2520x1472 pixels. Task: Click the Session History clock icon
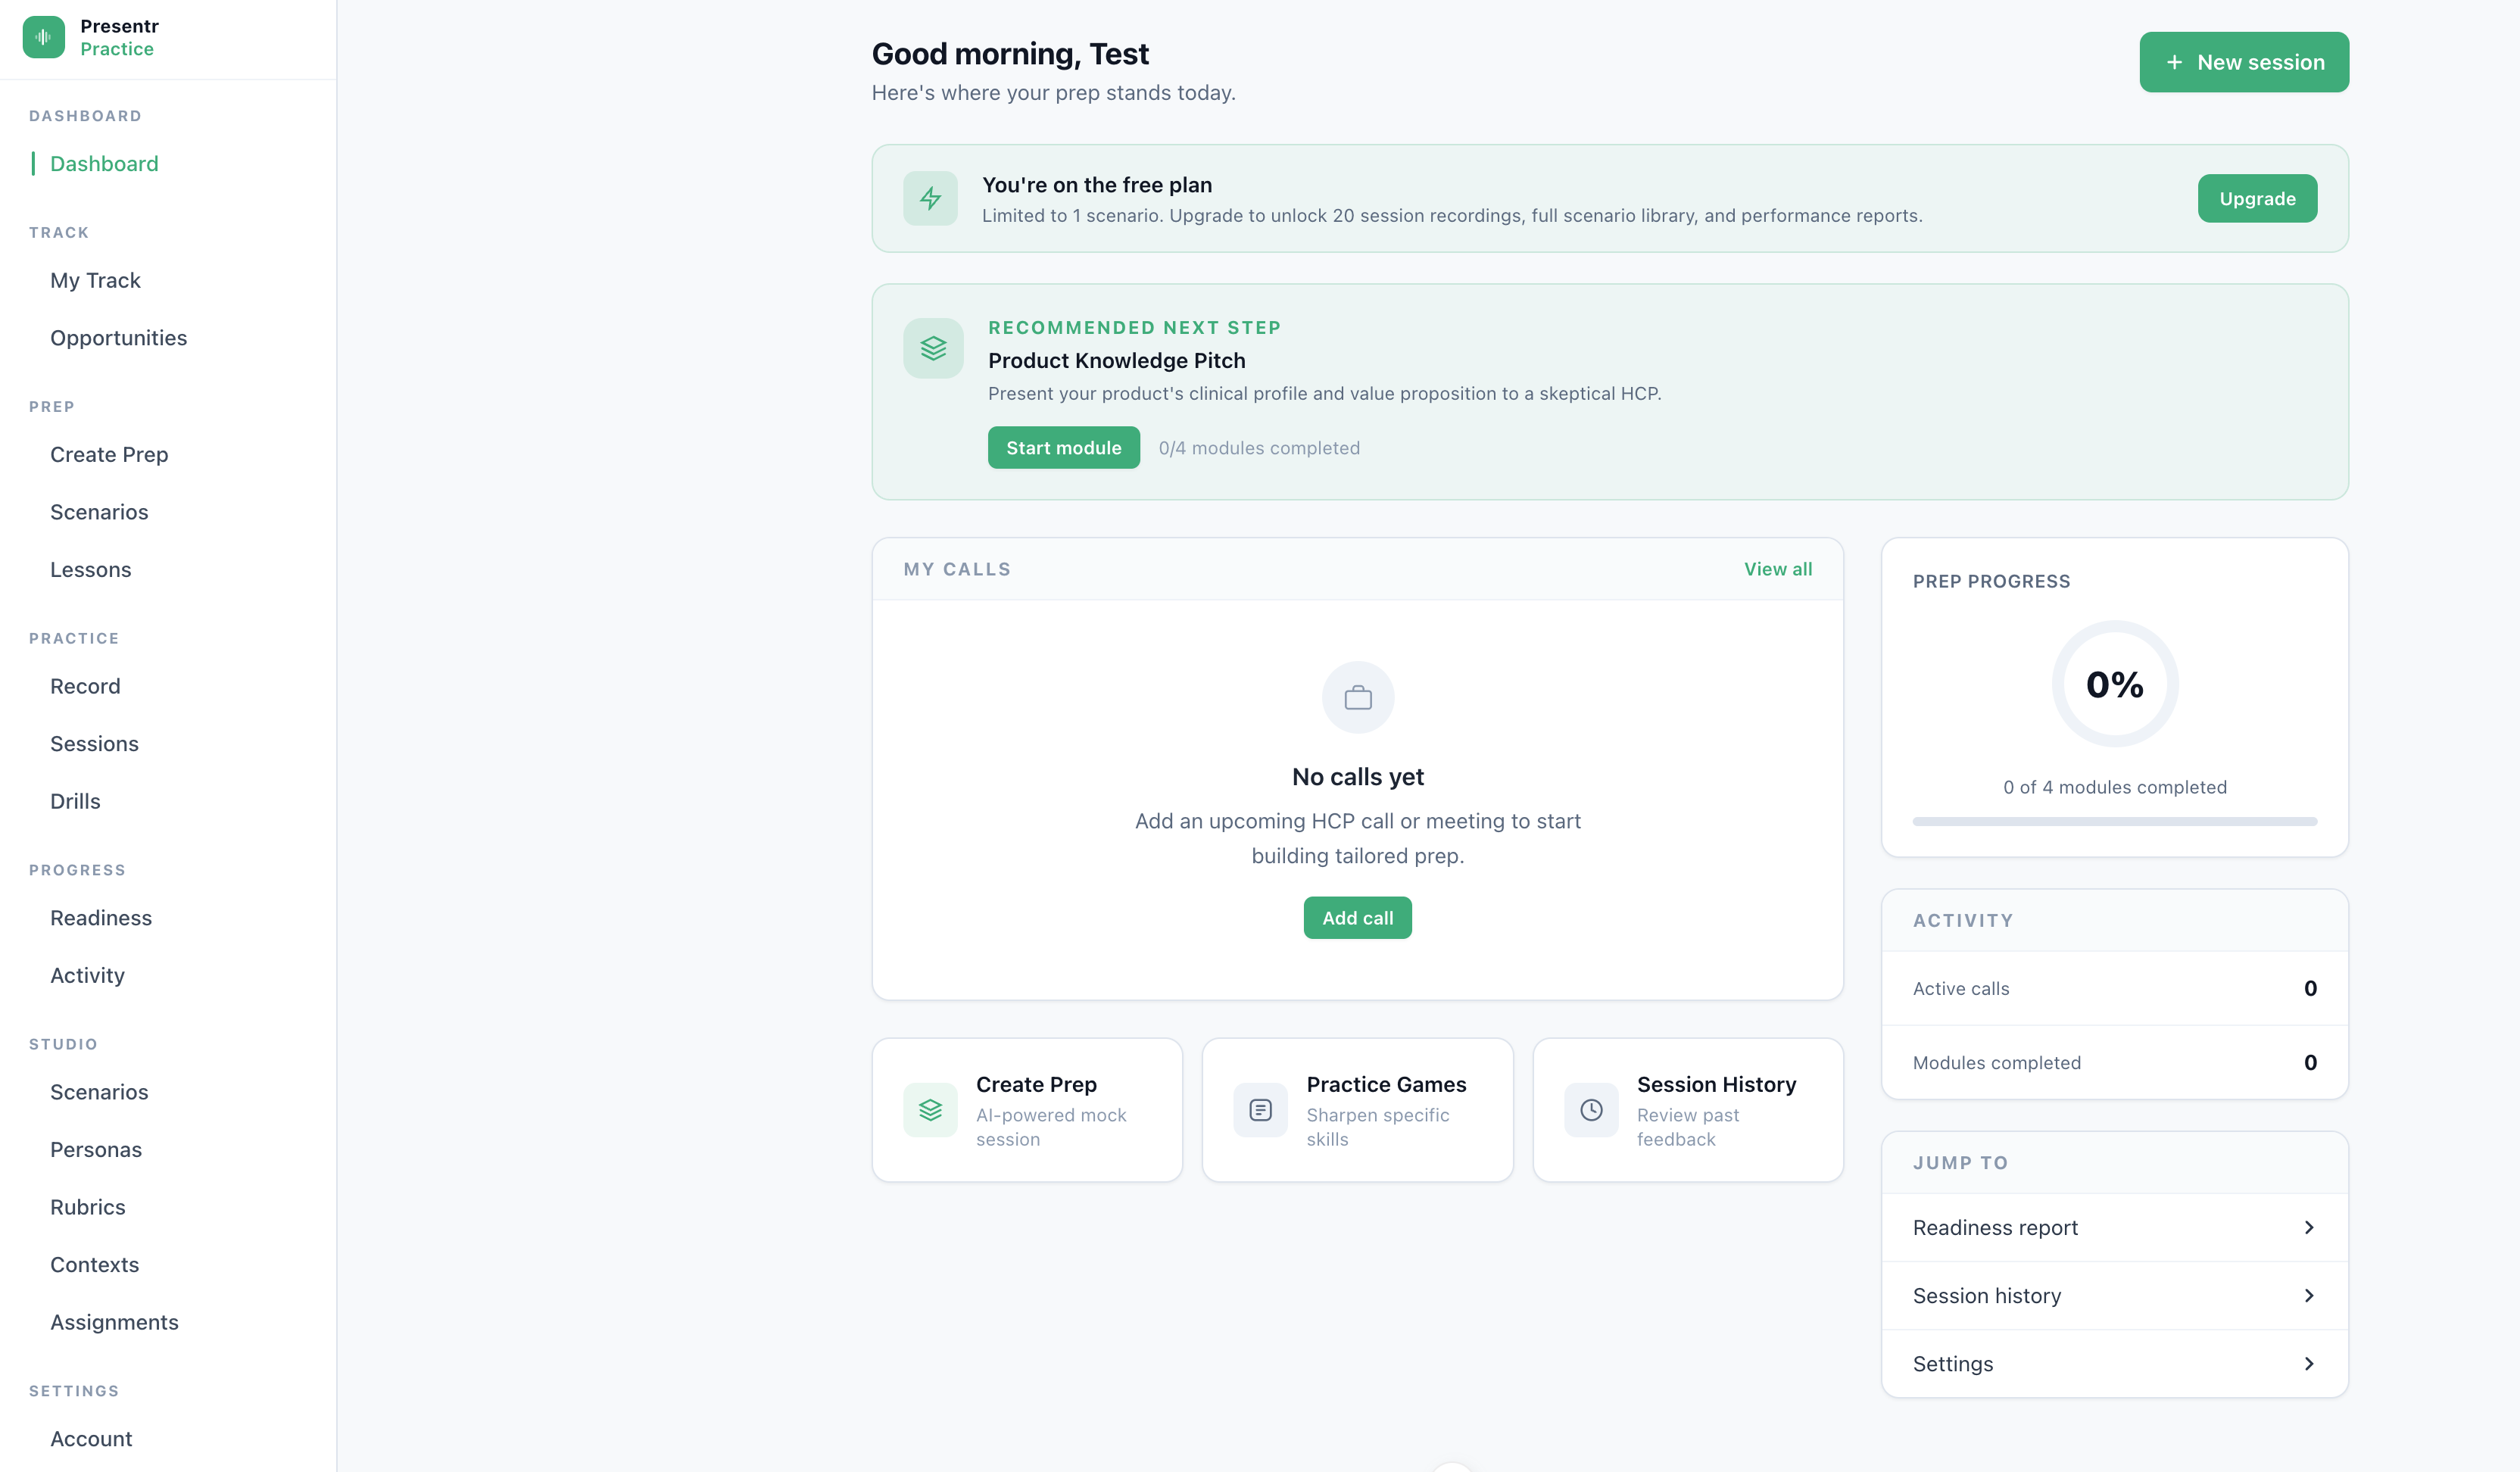click(1590, 1109)
